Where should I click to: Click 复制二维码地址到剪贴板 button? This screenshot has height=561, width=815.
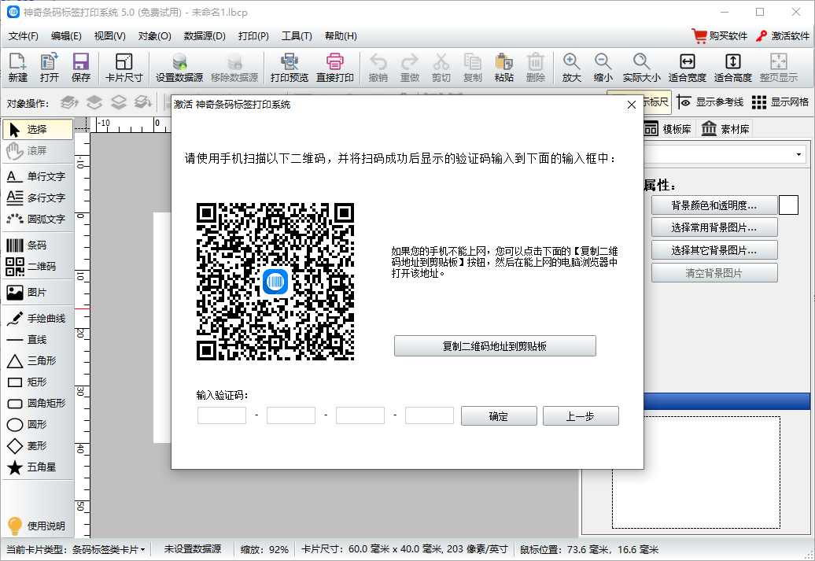(x=495, y=346)
